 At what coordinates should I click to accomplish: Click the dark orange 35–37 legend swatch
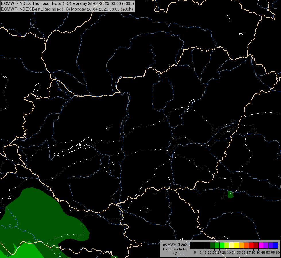pyautogui.click(x=246, y=245)
